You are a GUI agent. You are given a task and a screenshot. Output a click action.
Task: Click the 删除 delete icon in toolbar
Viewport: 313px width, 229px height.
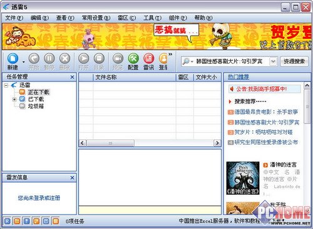click(64, 58)
